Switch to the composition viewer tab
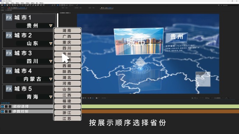Screen dimensions: 239x134 [107, 8]
